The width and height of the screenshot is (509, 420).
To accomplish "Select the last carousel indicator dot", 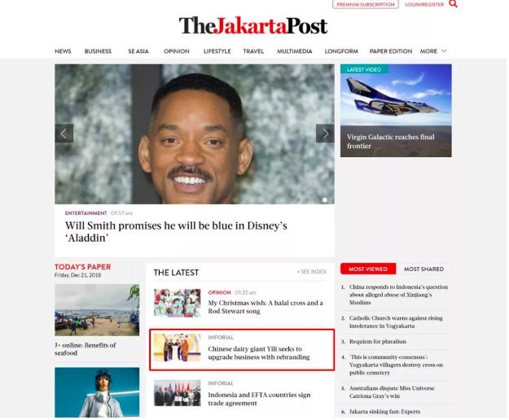I will [x=325, y=199].
